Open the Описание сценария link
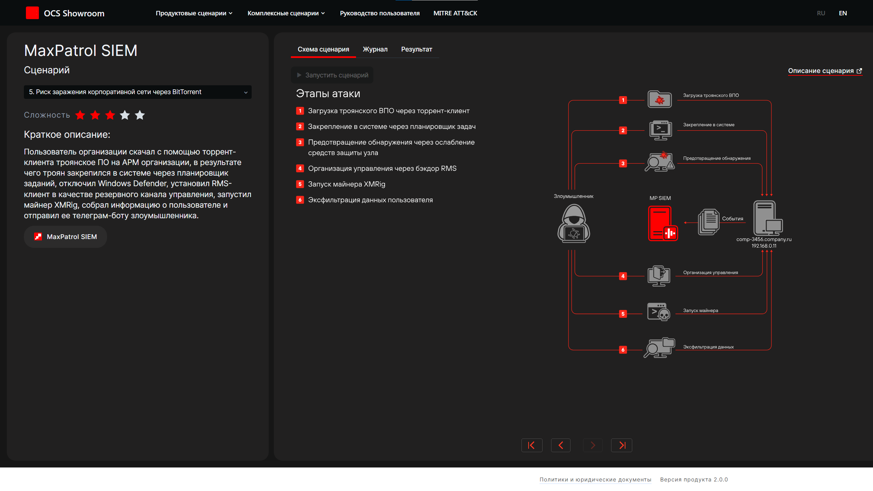The image size is (873, 491). [x=825, y=71]
